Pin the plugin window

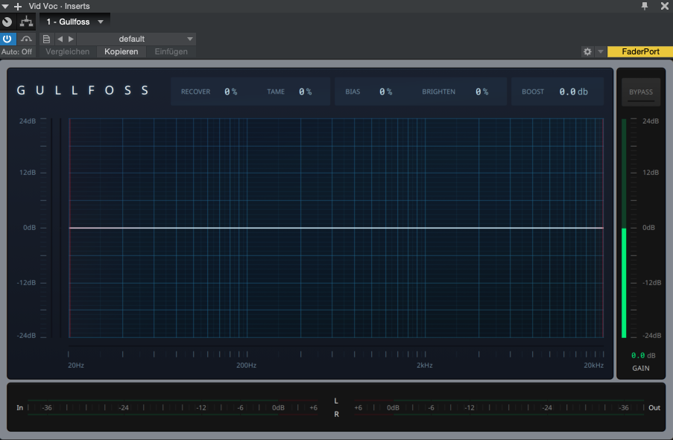[645, 6]
